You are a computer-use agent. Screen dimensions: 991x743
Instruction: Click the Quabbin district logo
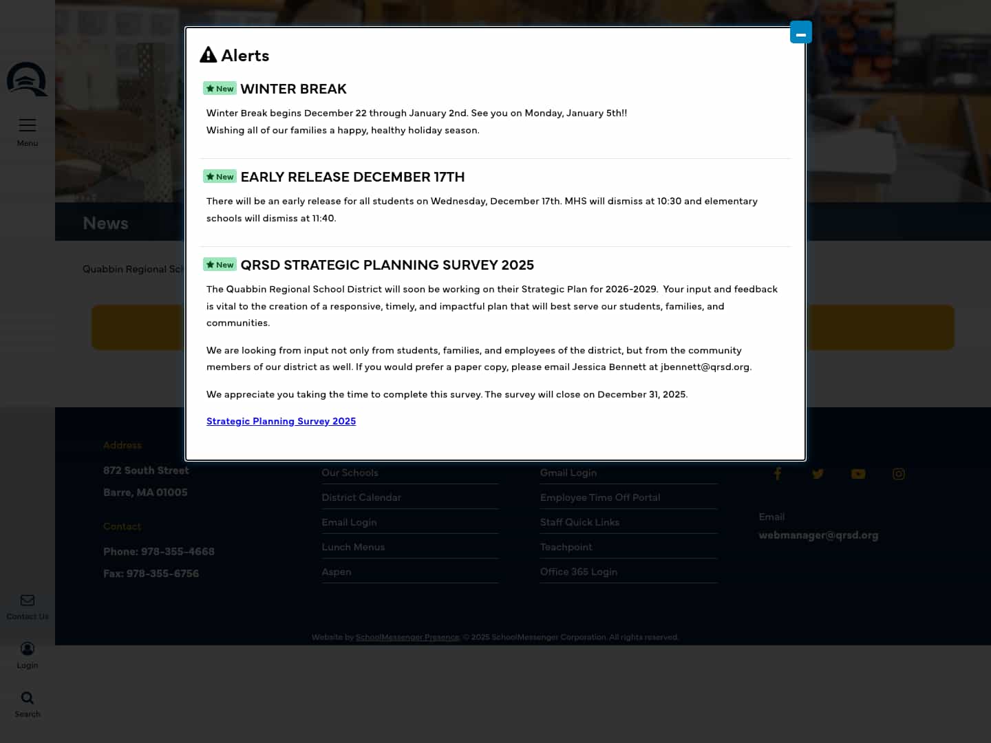pos(27,79)
